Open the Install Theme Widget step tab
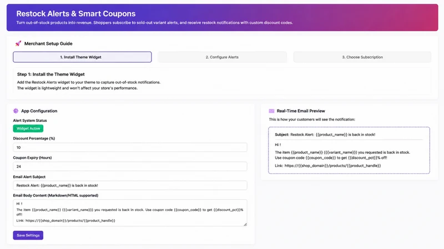The image size is (444, 249). [82, 57]
